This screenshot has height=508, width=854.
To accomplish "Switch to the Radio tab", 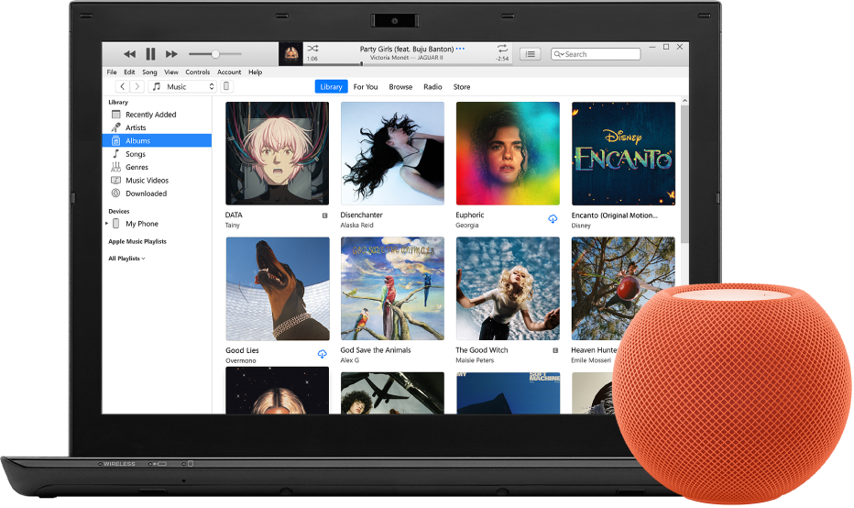I will click(x=433, y=87).
